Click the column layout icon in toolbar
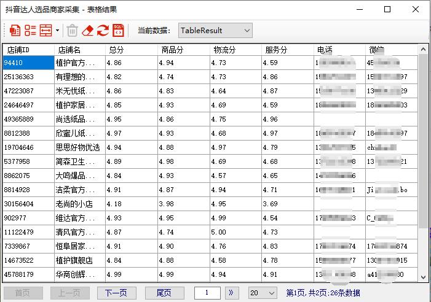 (x=45, y=30)
